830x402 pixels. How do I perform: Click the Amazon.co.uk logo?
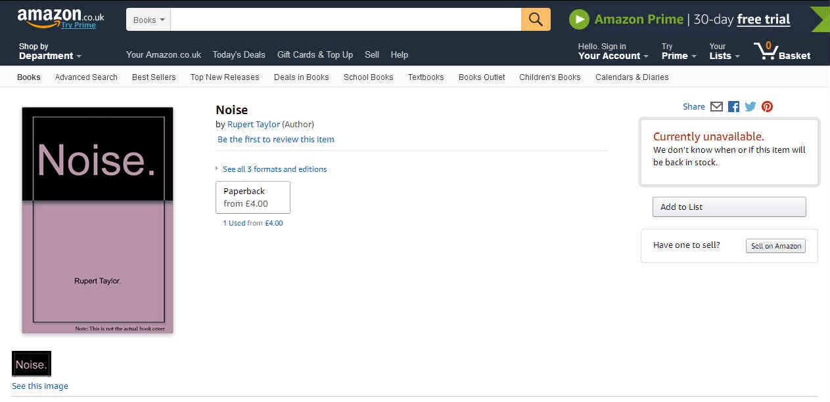coord(60,16)
